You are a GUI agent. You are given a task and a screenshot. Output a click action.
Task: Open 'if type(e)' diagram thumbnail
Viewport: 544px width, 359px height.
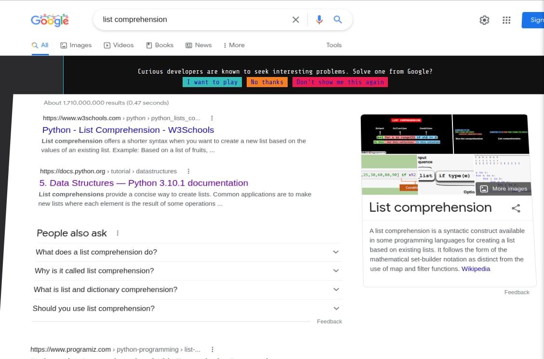coord(446,175)
